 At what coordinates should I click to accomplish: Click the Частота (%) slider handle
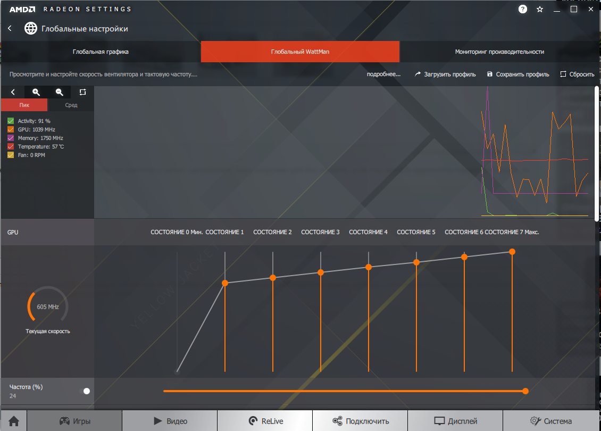(525, 391)
